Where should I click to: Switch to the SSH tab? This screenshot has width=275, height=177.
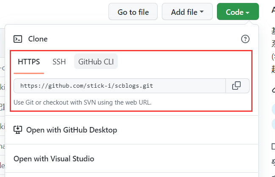click(x=59, y=62)
